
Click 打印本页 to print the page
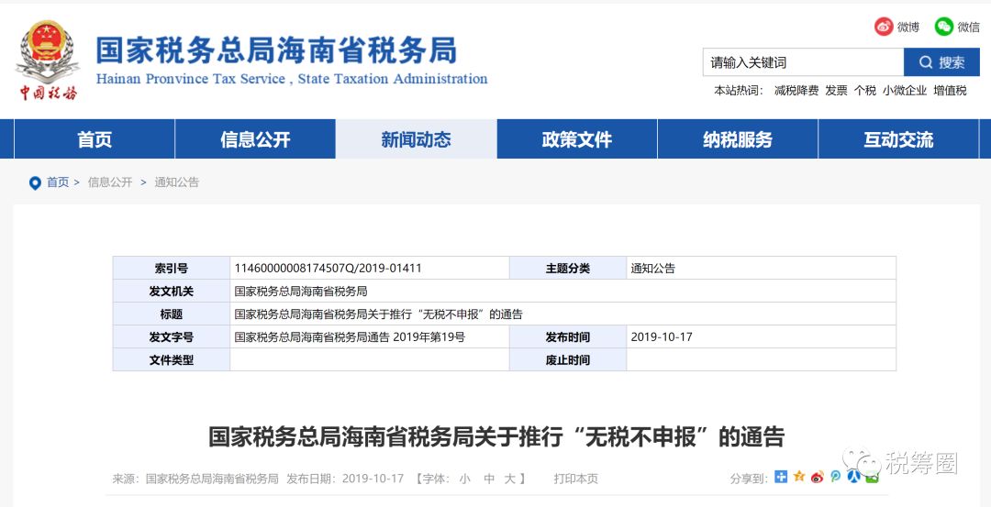pyautogui.click(x=575, y=479)
